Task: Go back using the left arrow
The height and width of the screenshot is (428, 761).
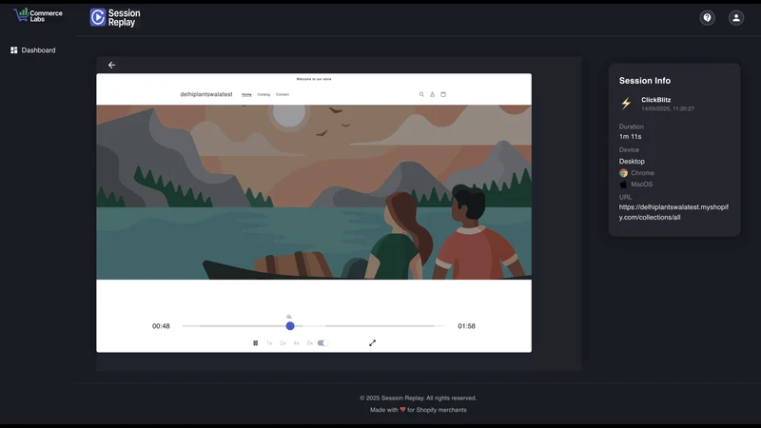Action: [111, 65]
